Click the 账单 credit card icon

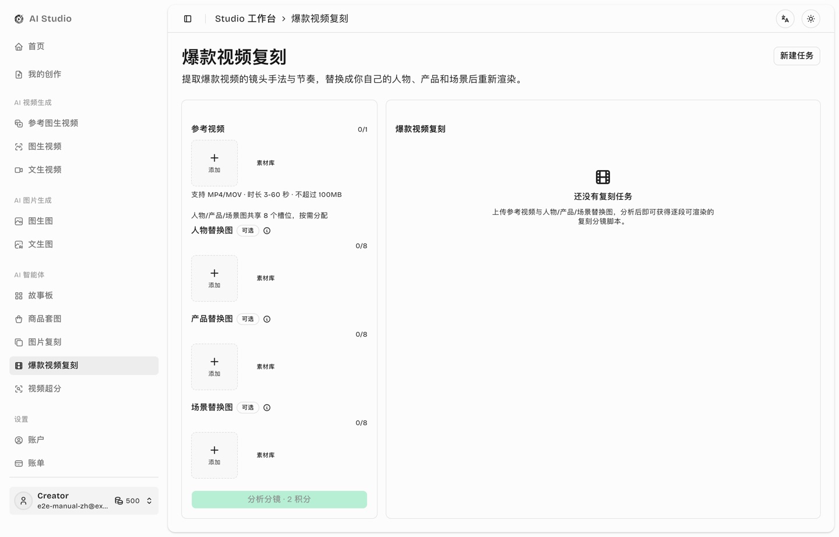19,464
